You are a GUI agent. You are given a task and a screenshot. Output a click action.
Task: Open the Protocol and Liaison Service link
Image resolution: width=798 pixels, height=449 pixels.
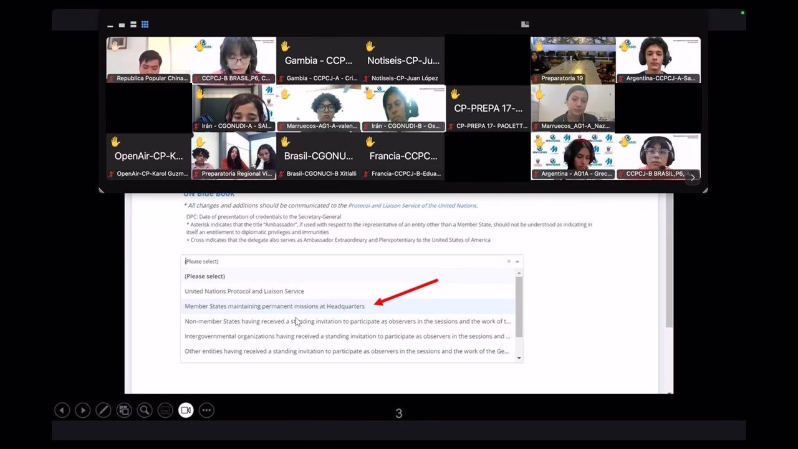point(412,205)
